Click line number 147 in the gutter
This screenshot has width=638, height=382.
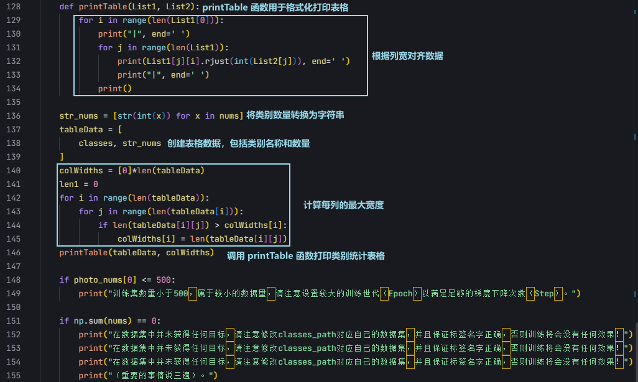coord(14,266)
